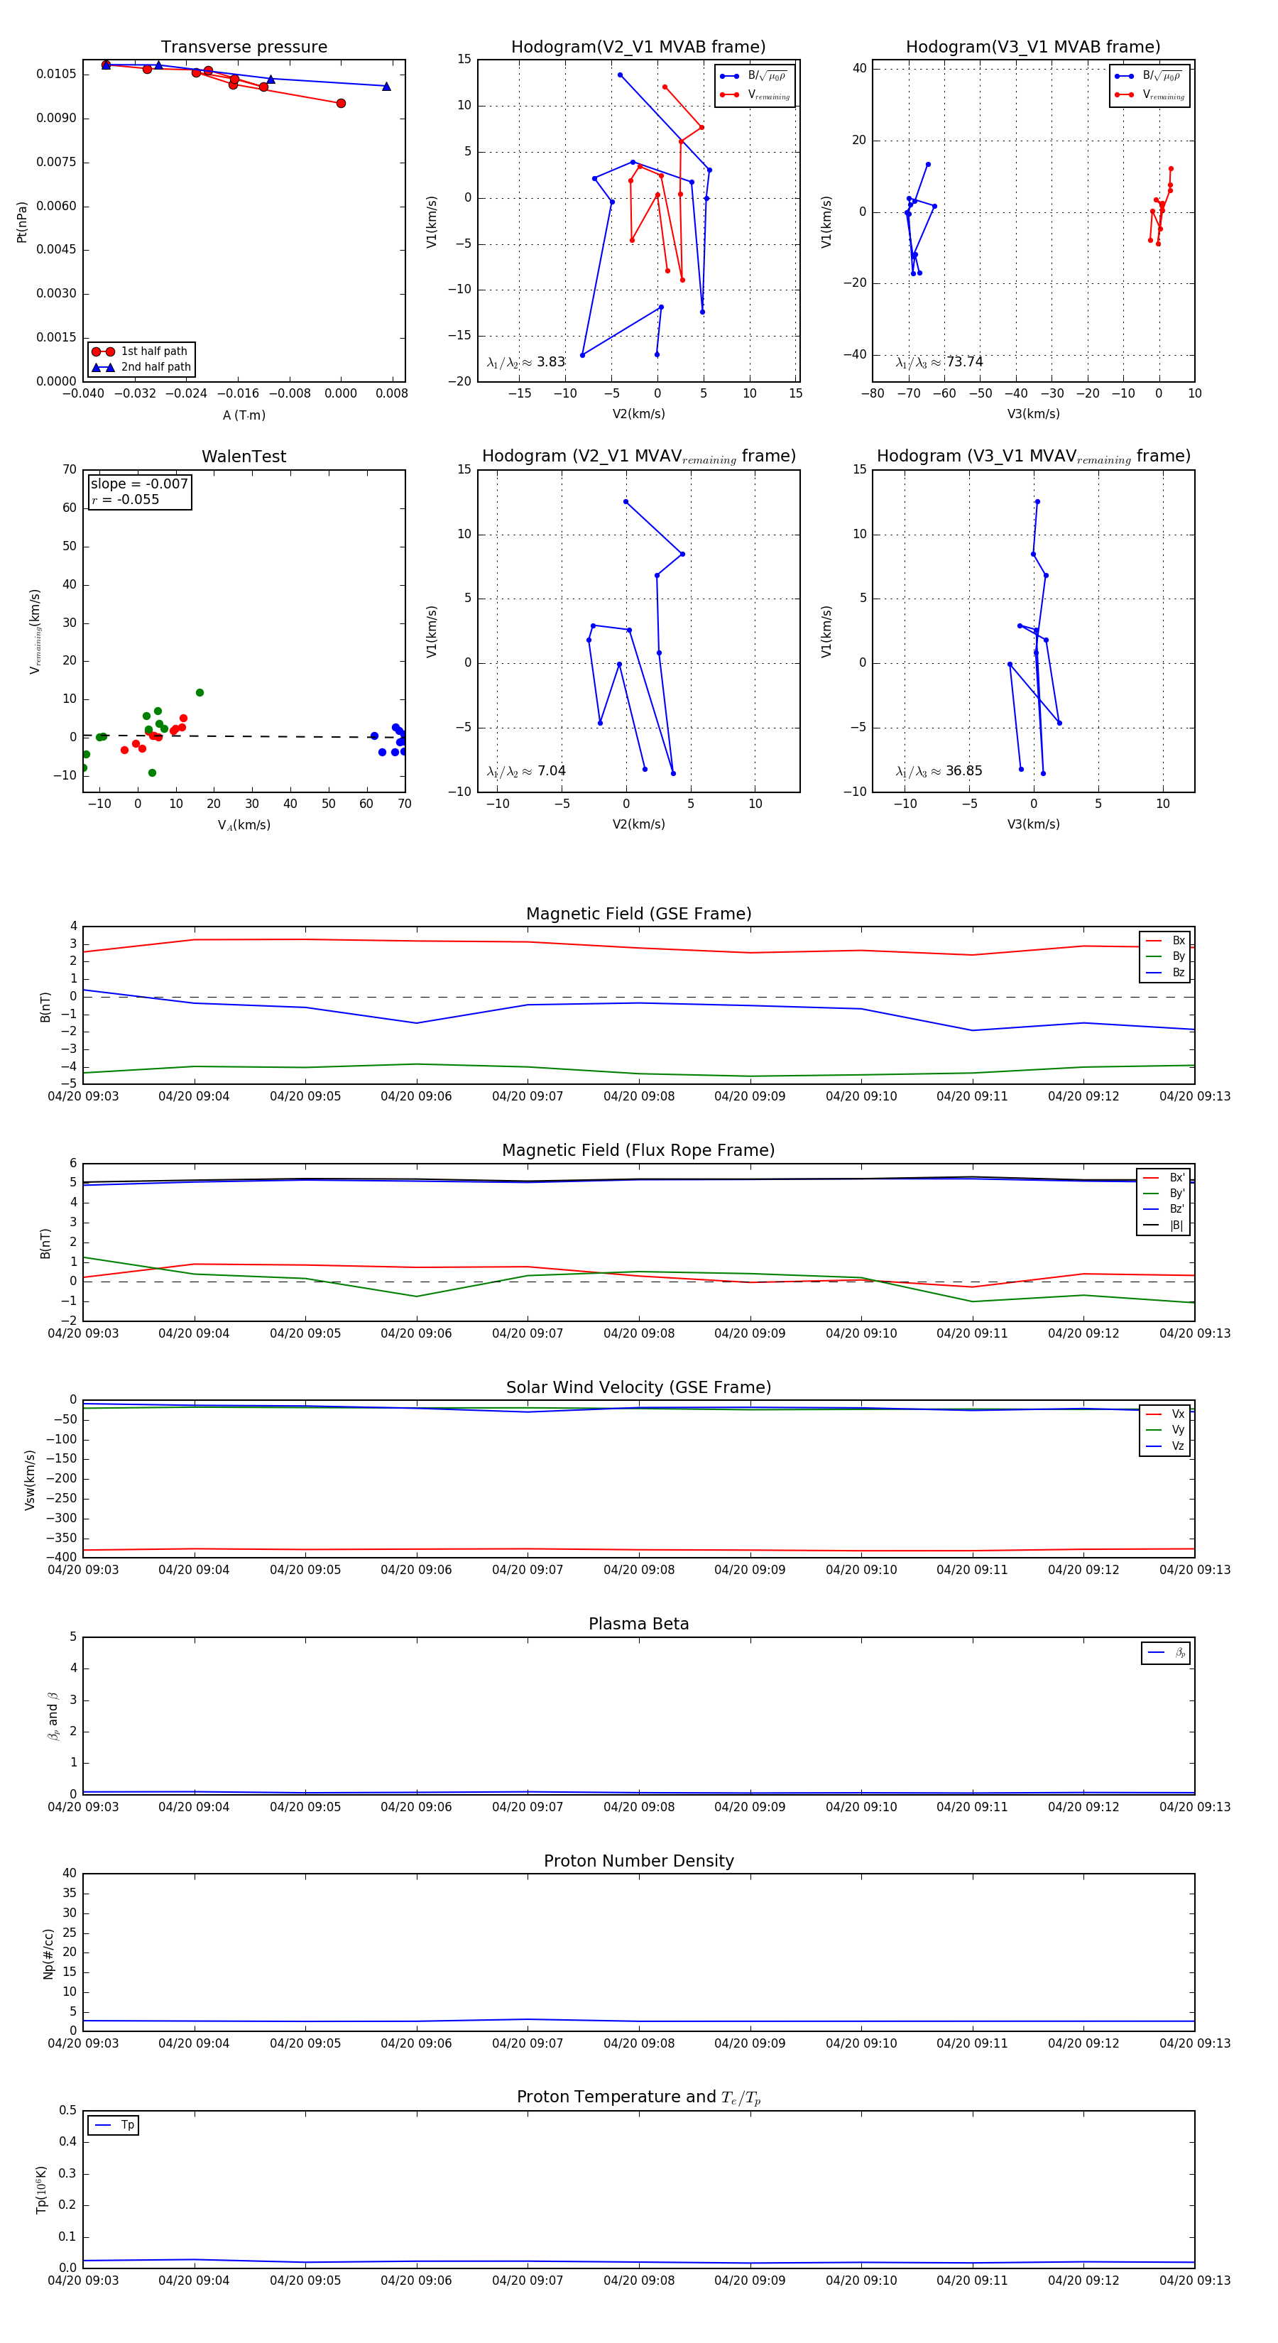Click the rightmost red circle in Transverse pressure plot
1278x2343 pixels.
click(341, 104)
